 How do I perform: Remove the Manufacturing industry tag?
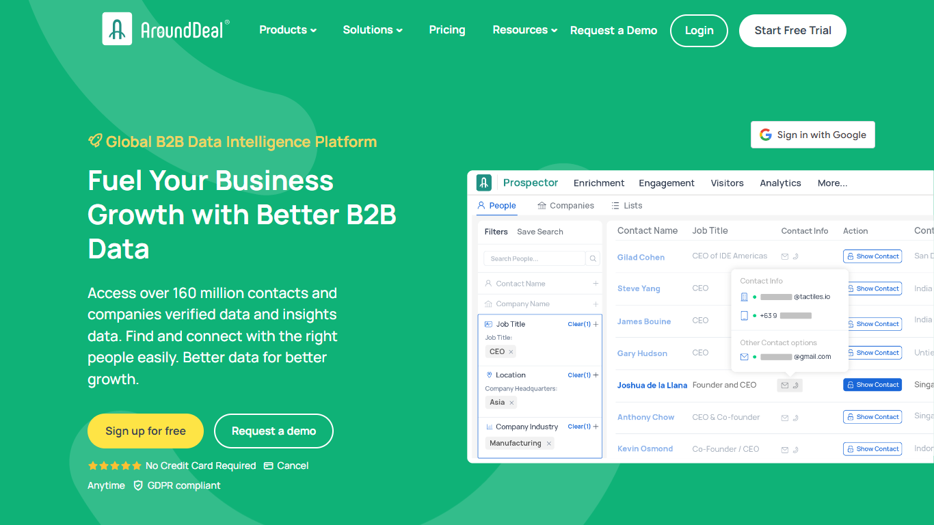click(548, 444)
